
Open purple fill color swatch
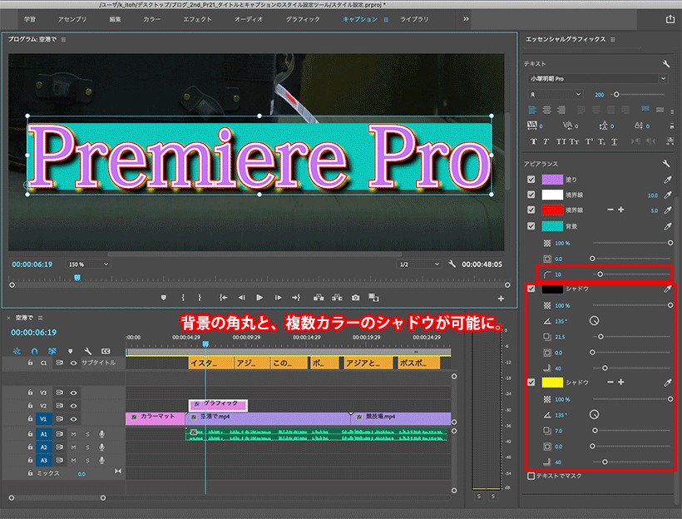tap(552, 179)
